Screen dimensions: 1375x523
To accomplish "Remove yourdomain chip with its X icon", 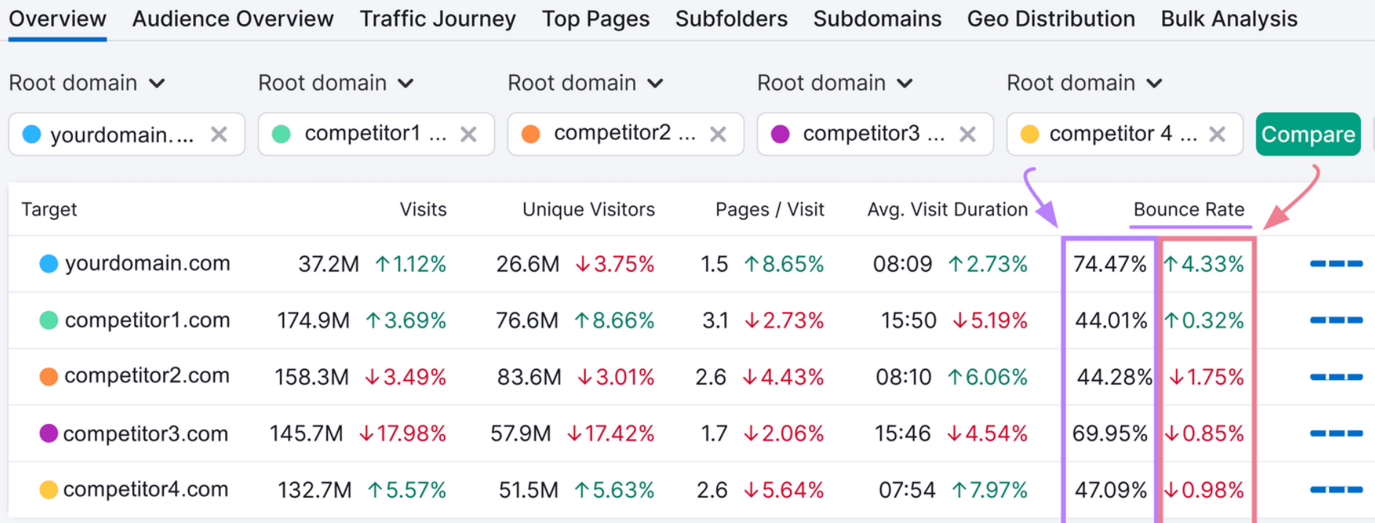I will point(219,135).
